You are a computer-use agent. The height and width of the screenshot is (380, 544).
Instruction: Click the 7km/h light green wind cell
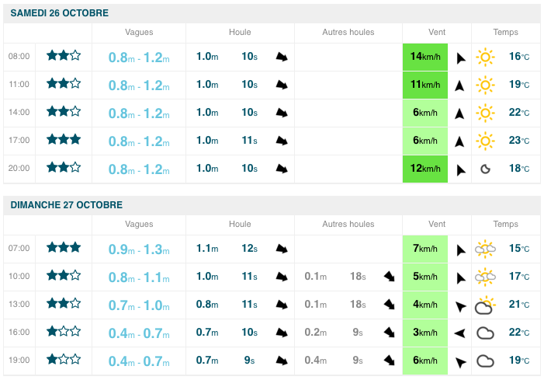point(426,249)
